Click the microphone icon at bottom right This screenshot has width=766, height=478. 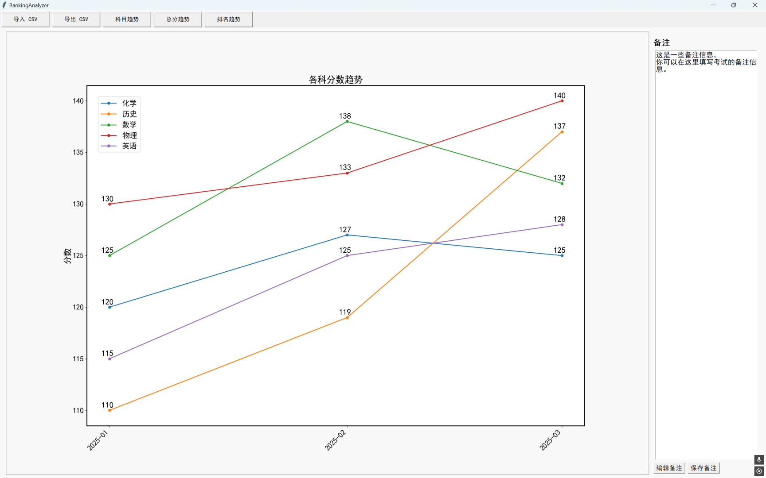pyautogui.click(x=759, y=460)
